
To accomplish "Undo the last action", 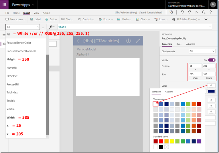I will pos(182,12).
